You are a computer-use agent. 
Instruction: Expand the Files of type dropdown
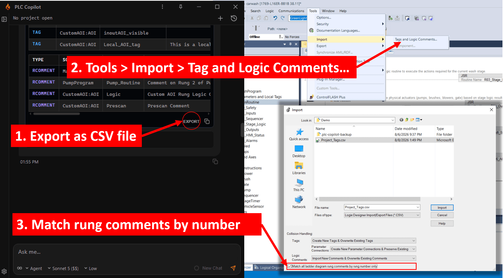[418, 215]
